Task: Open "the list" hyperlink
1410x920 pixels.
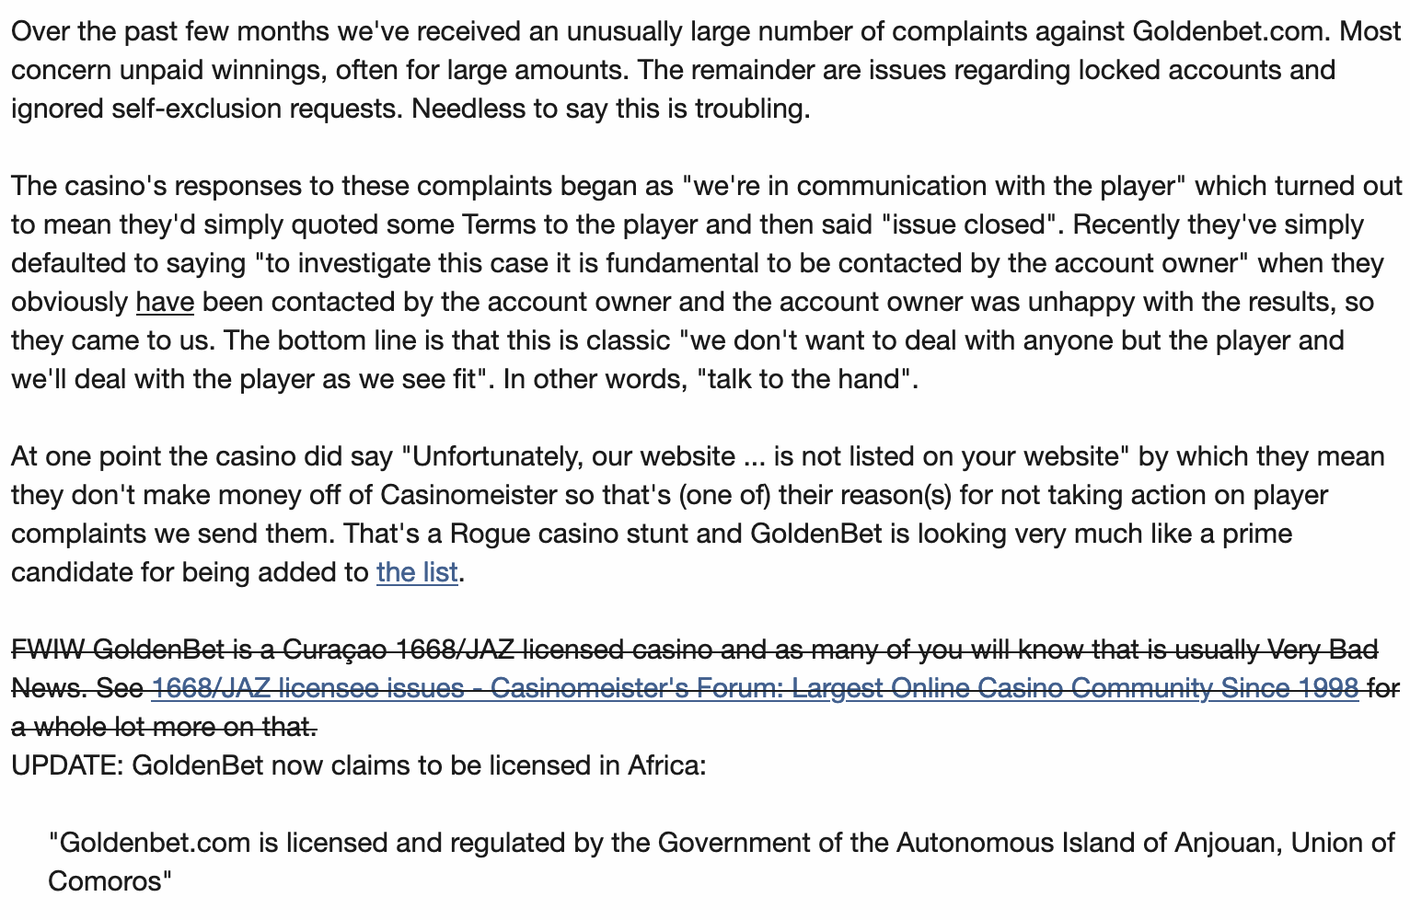Action: tap(417, 572)
